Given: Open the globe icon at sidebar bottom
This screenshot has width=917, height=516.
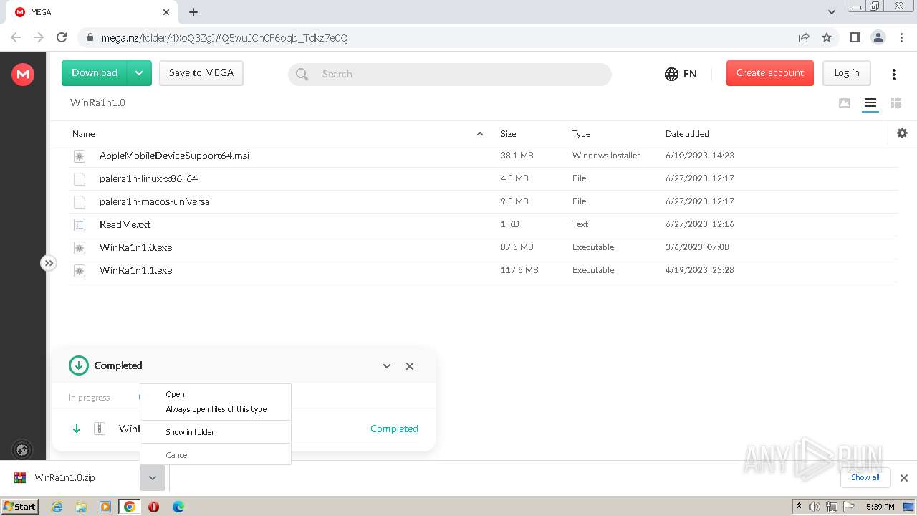Looking at the screenshot, I should click(x=22, y=450).
